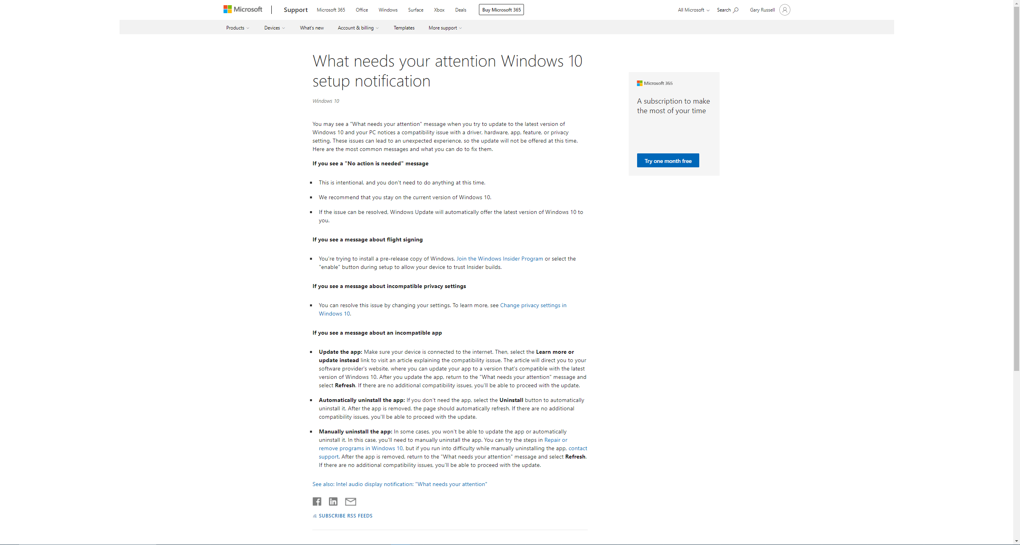Viewport: 1020px width, 545px height.
Task: Click the Buy Microsoft 365 button
Action: tap(501, 10)
